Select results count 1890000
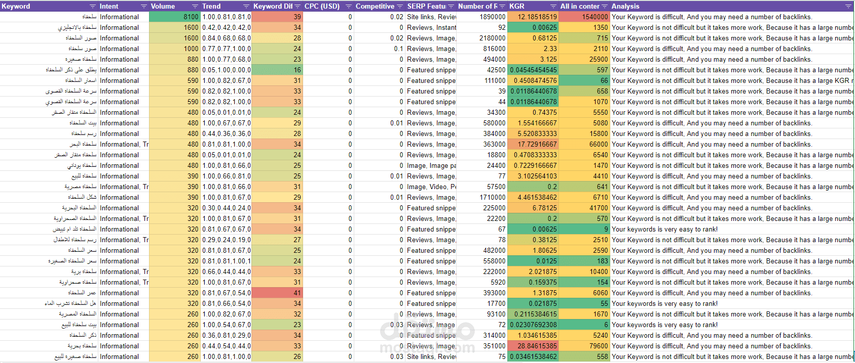 (482, 17)
